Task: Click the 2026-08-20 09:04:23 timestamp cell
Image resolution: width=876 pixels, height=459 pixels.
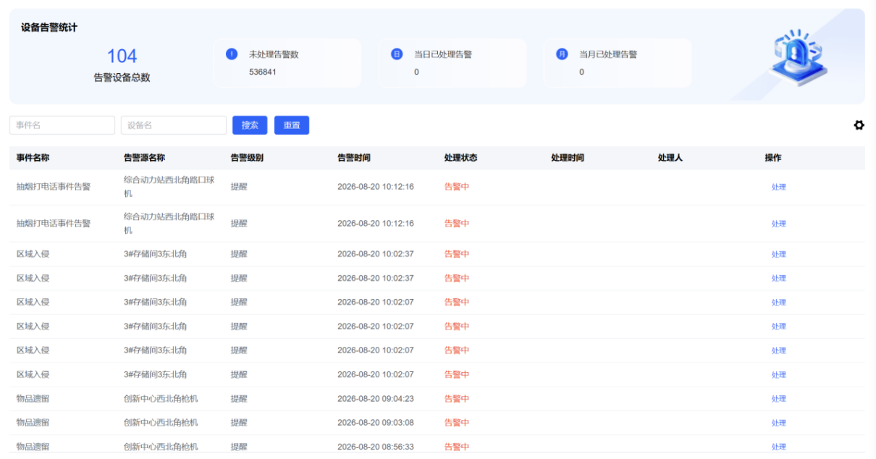Action: 376,399
